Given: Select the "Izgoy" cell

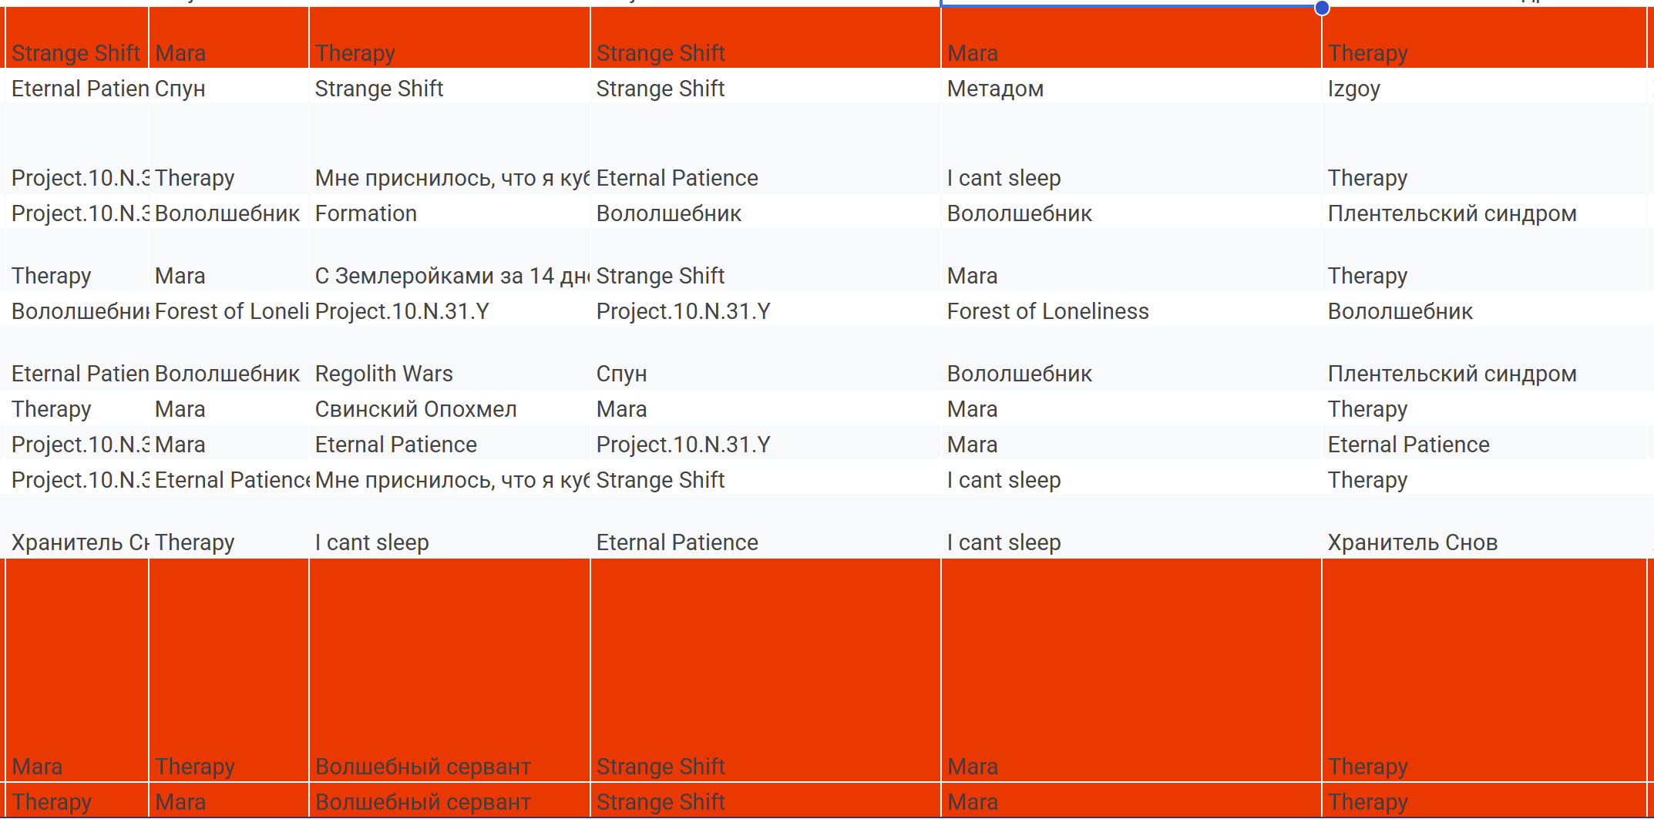Looking at the screenshot, I should (1353, 89).
